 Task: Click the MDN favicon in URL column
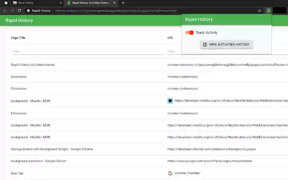[x=170, y=101]
